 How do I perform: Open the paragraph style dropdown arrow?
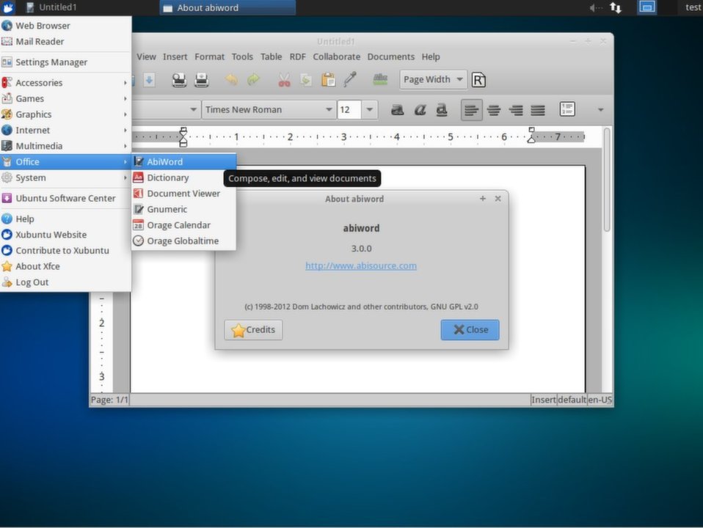click(x=193, y=110)
